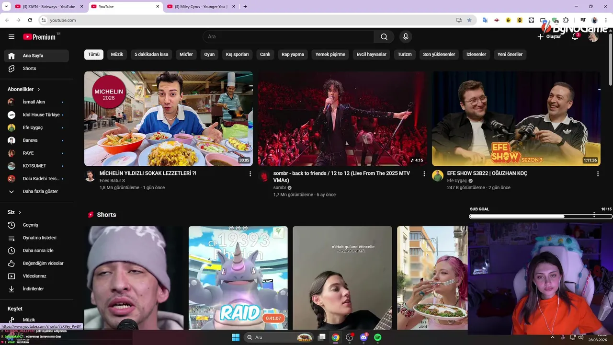Screen dimensions: 613x345
Task: Click the search magnifier button
Action: [384, 37]
